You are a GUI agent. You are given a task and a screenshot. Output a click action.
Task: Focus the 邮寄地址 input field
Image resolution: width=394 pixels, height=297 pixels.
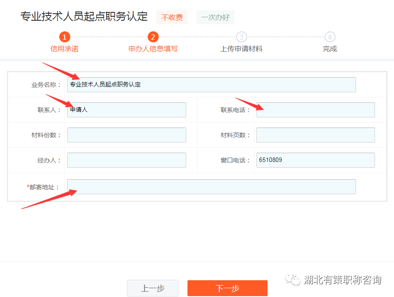211,187
